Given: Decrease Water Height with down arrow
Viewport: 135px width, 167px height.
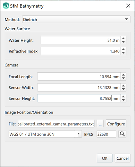Looking at the screenshot, I should tap(124, 42).
